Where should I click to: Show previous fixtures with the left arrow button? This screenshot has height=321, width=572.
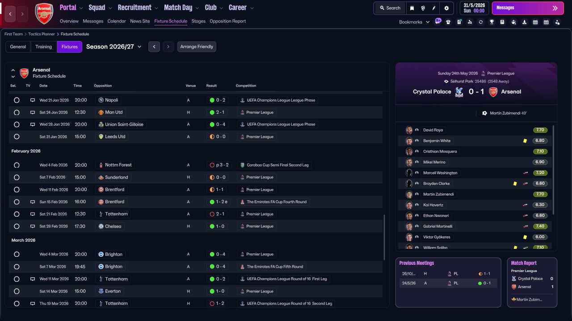click(x=154, y=47)
